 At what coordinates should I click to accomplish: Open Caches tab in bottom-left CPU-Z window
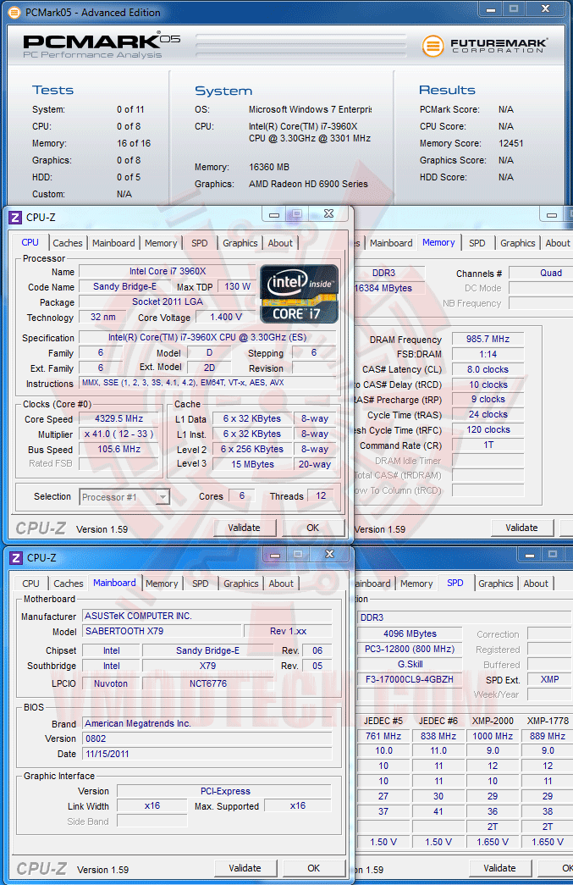(69, 583)
